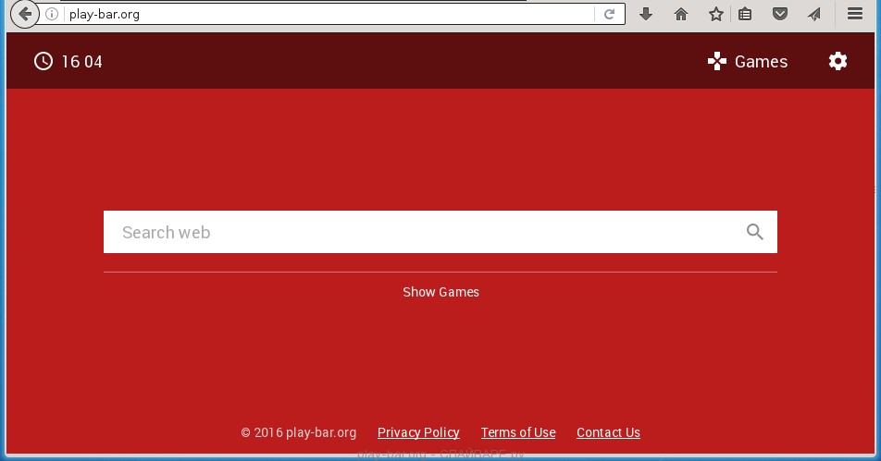Go back using the browser back arrow
Screen dimensions: 881x461
coord(25,14)
